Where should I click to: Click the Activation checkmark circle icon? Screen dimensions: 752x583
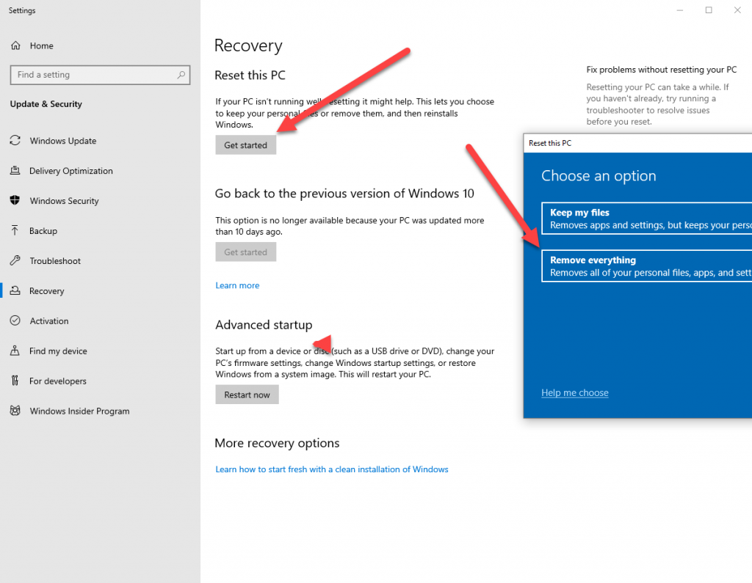[15, 320]
